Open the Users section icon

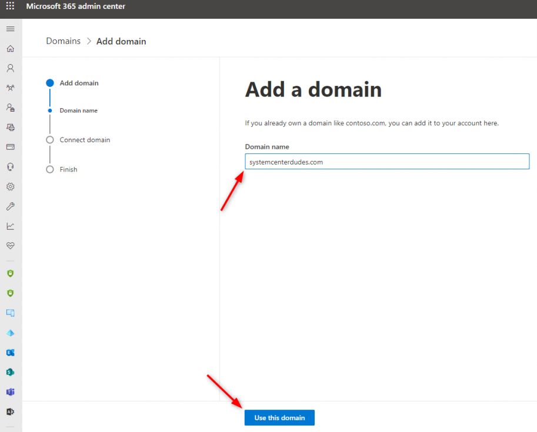[9, 68]
